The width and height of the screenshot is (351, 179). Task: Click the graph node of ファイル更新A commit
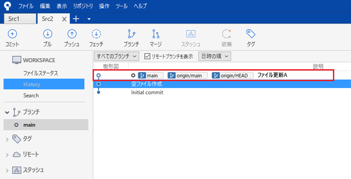point(98,75)
